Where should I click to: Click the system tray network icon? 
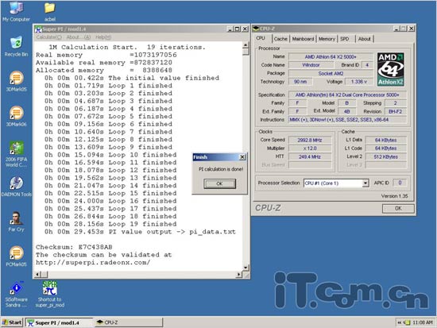(x=408, y=322)
